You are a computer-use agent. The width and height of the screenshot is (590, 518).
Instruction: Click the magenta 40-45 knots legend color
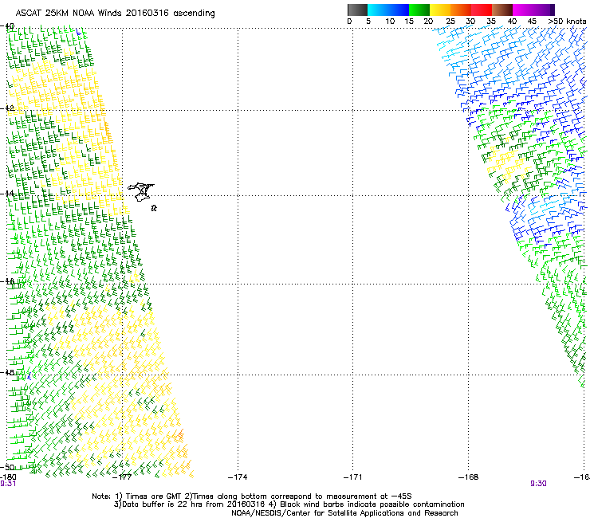pyautogui.click(x=523, y=10)
